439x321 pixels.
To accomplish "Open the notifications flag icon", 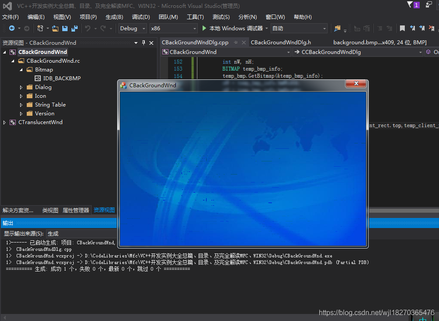I will pyautogui.click(x=410, y=4).
